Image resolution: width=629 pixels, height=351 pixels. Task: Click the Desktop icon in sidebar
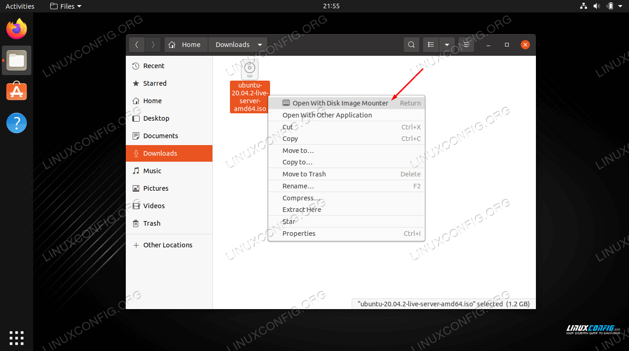[x=136, y=118]
